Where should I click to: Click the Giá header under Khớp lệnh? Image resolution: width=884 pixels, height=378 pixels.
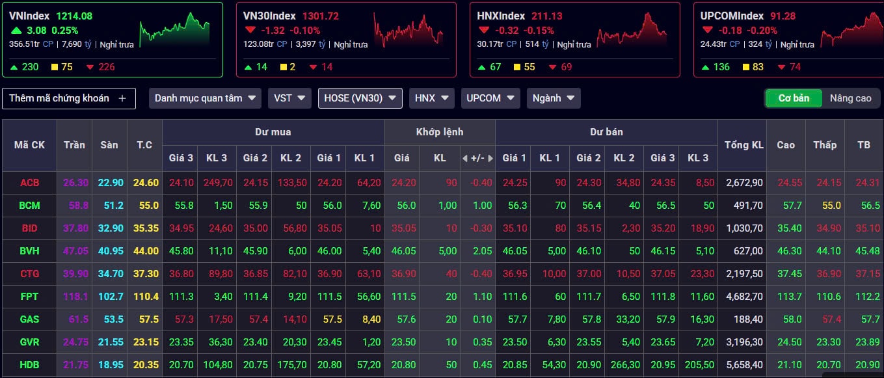402,158
